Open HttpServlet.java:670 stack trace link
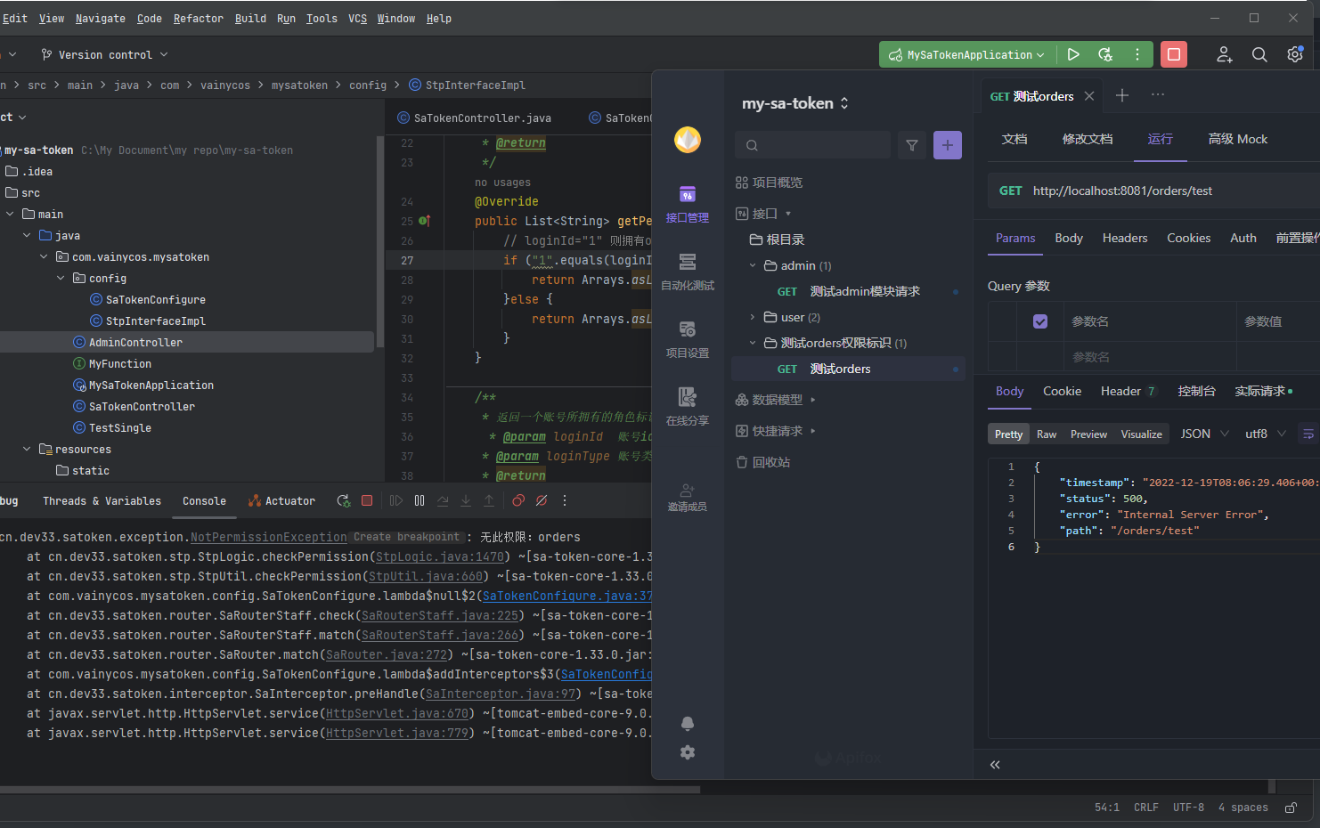Viewport: 1320px width, 828px height. 397,713
